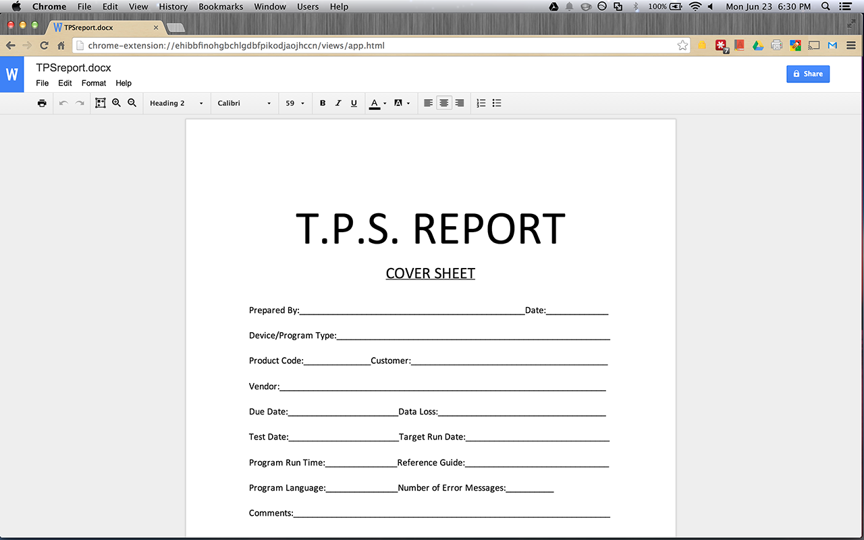Viewport: 864px width, 540px height.
Task: Toggle bold formatting
Action: tap(323, 103)
